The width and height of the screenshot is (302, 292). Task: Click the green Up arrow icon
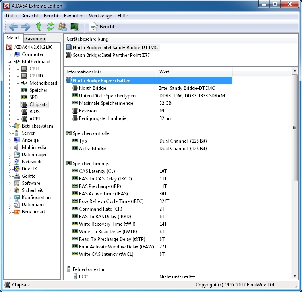(x=39, y=27)
